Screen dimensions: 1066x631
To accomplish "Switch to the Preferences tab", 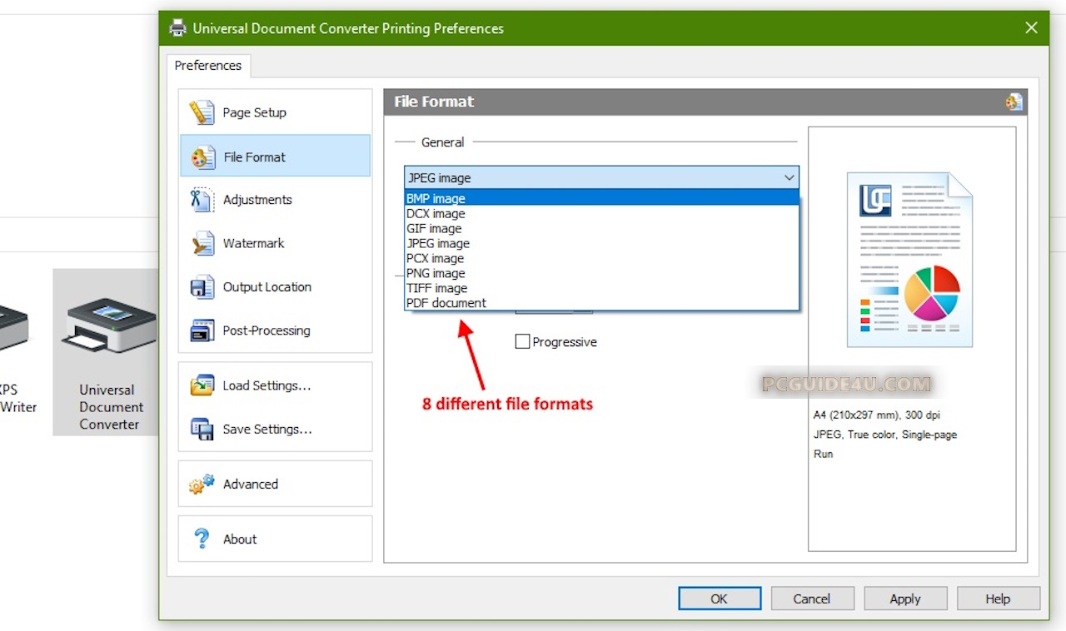I will [x=208, y=66].
